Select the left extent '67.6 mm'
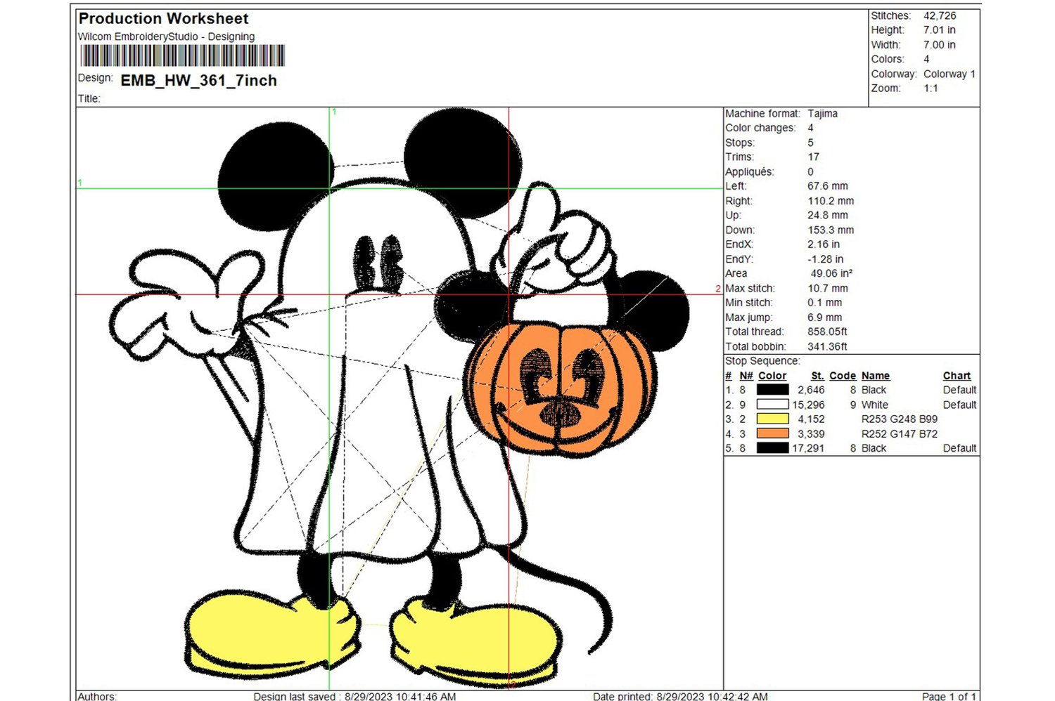Screen dimensions: 1055x701 pyautogui.click(x=828, y=186)
